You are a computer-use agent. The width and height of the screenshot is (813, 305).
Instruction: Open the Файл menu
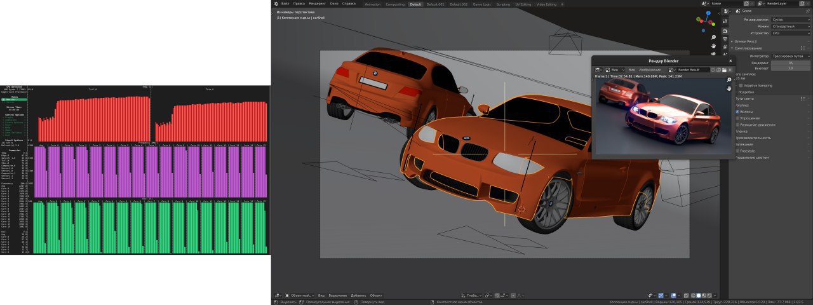click(285, 4)
